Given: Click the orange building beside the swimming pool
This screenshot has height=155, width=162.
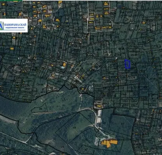Looking at the screenshot, I should pyautogui.click(x=64, y=64).
